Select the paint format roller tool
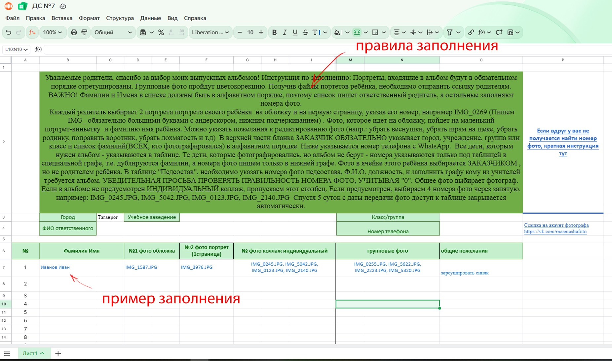The image size is (612, 361). [84, 32]
